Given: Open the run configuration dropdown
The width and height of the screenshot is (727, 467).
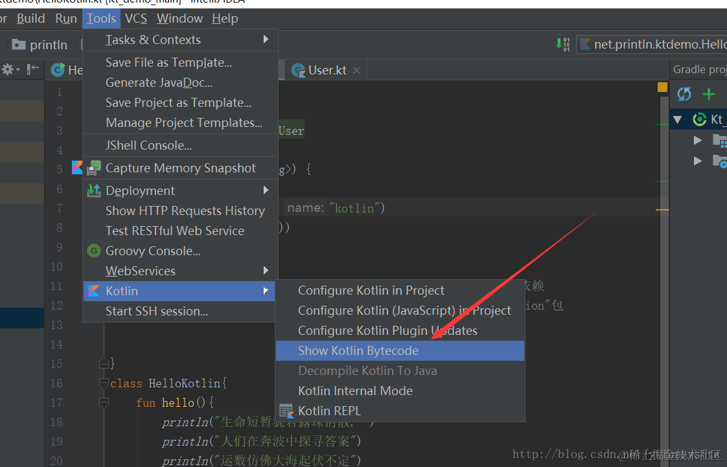Looking at the screenshot, I should [x=651, y=45].
